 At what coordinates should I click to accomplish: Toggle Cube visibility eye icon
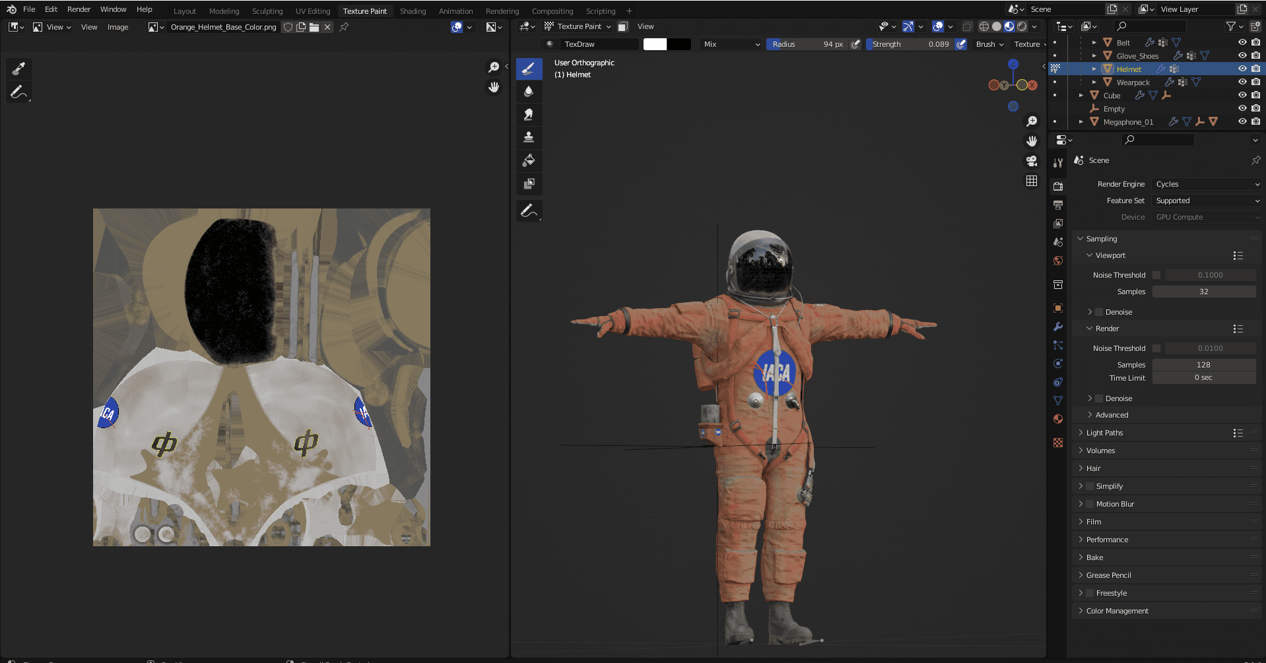tap(1242, 95)
